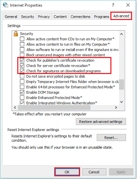
Task: Click the scroll left arrow of settings list
Action: point(15,107)
